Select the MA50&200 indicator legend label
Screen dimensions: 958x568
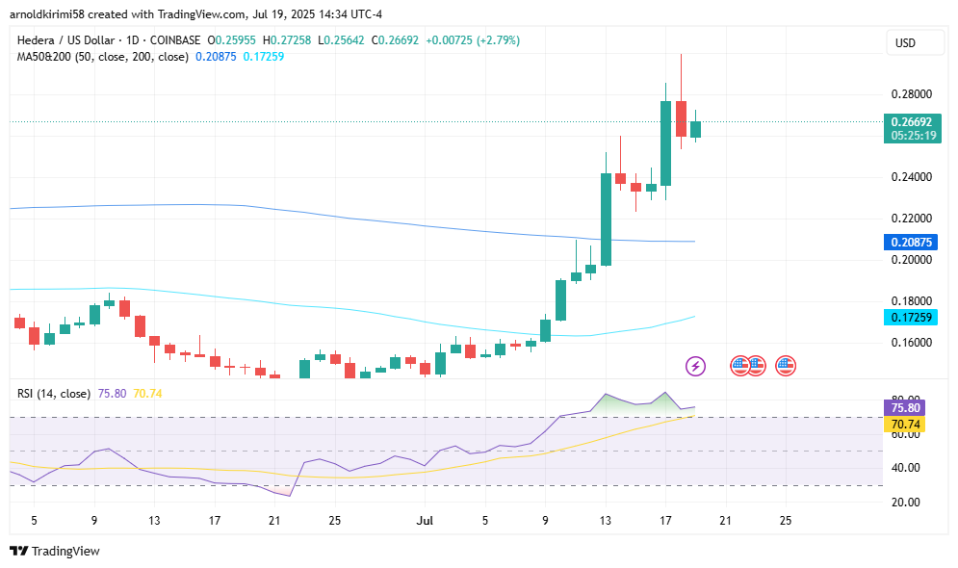click(x=103, y=57)
